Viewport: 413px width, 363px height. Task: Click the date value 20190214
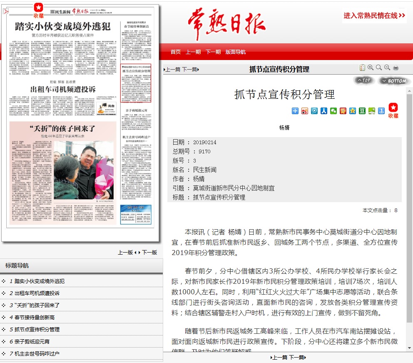click(205, 143)
